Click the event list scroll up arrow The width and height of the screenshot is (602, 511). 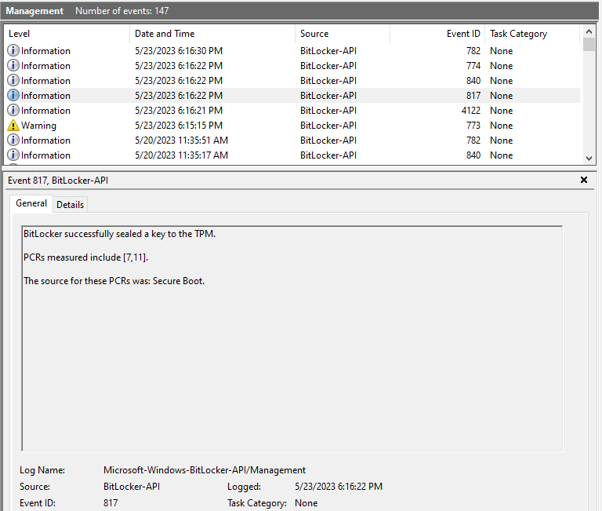tap(589, 32)
